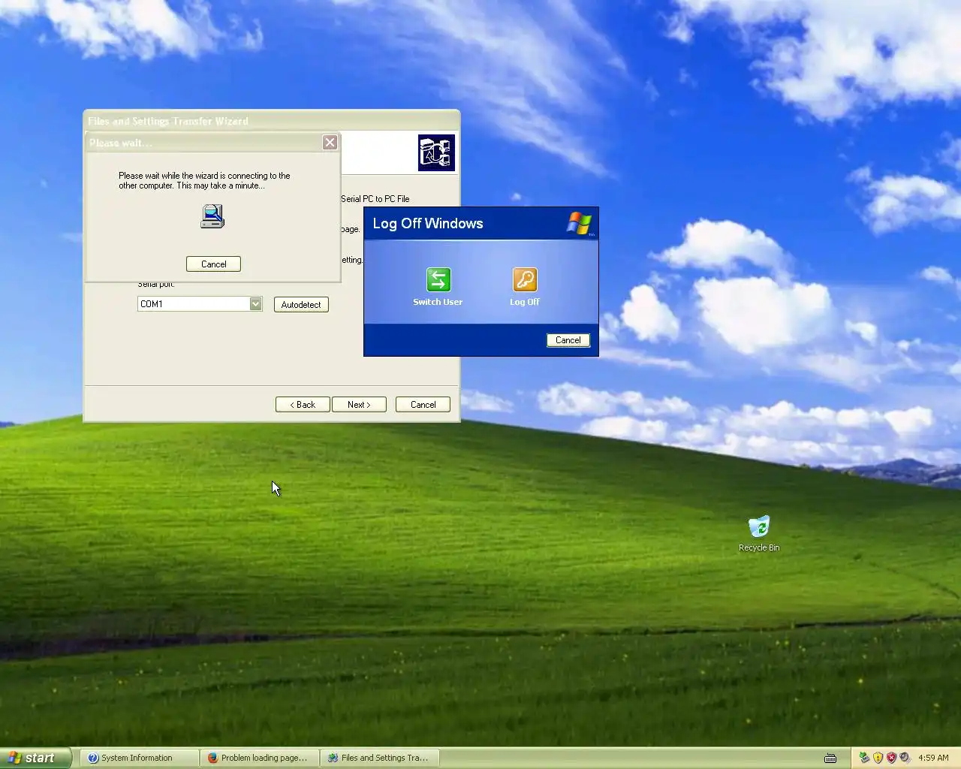Image resolution: width=961 pixels, height=769 pixels.
Task: Click the Transfer Wizard header graphic icon
Action: 436,153
